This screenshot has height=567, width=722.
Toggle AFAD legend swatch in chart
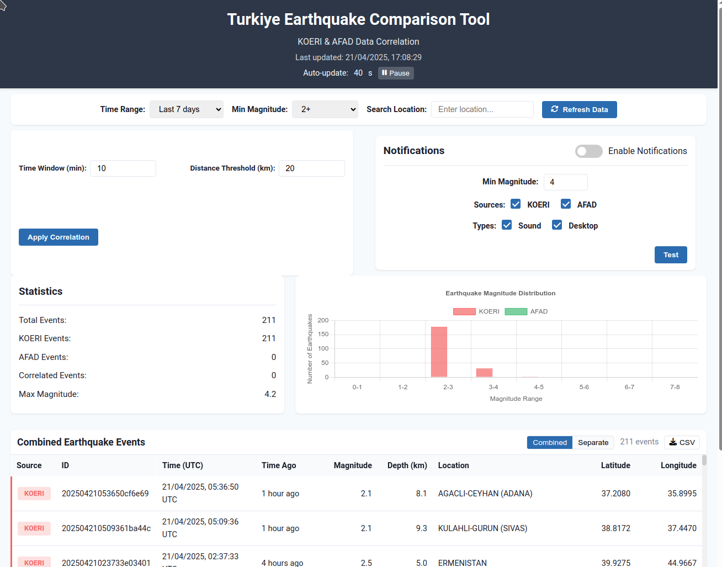[x=516, y=311]
